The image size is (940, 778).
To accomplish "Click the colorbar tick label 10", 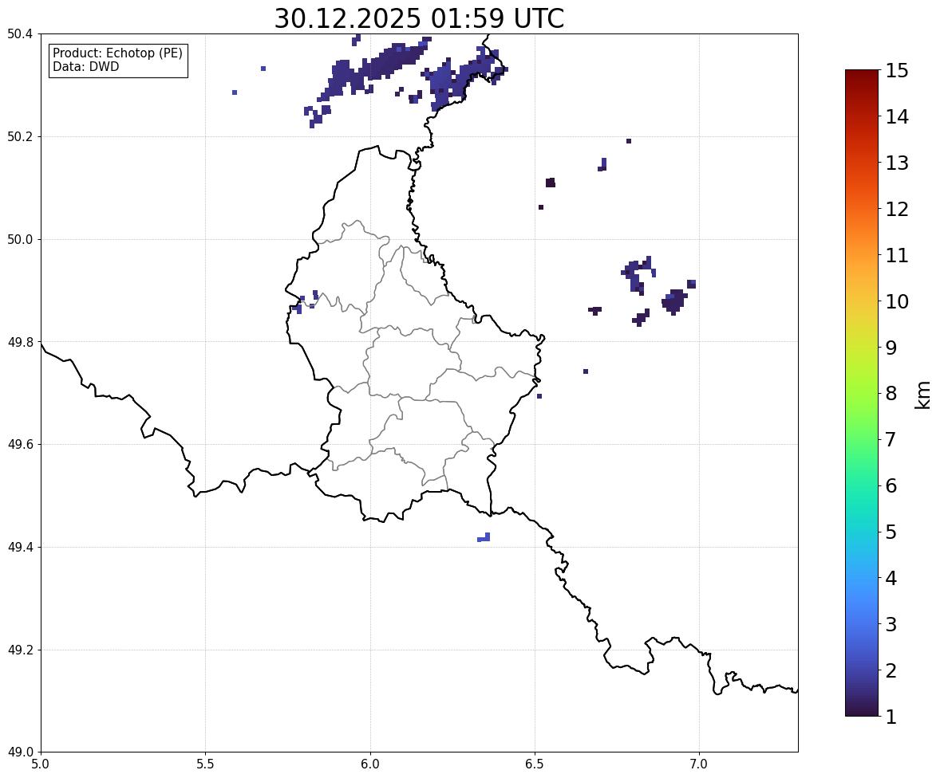I will [897, 301].
